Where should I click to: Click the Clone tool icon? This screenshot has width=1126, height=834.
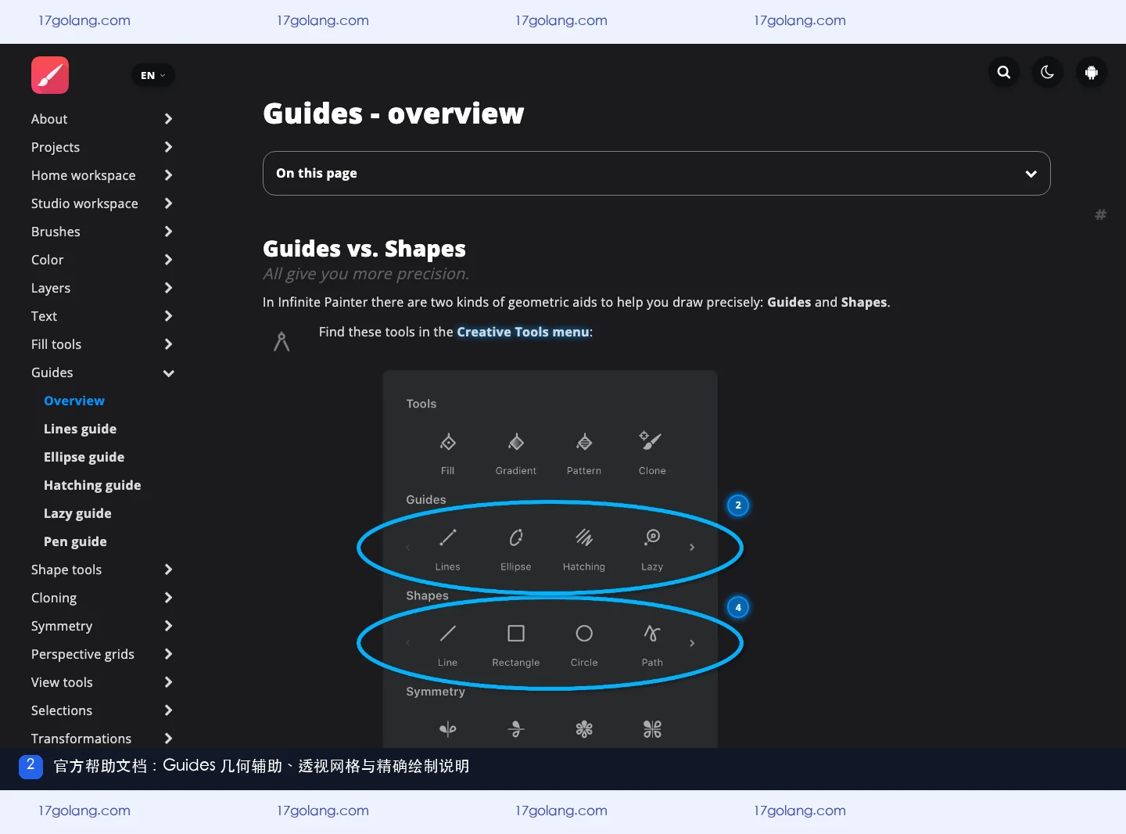(651, 440)
